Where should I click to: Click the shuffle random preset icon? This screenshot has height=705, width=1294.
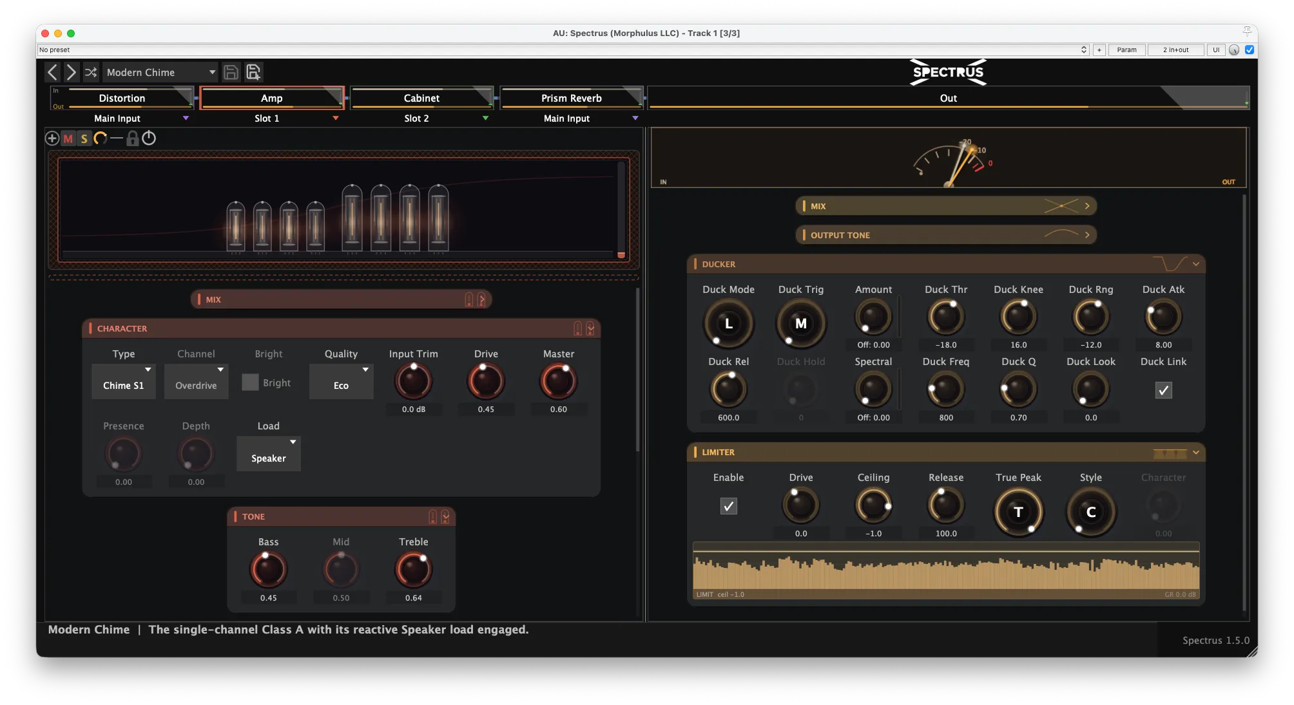(x=91, y=72)
